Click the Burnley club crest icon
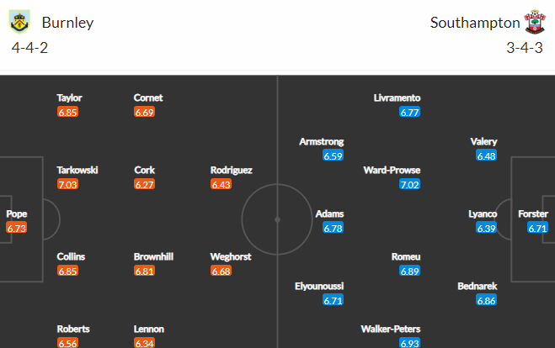Viewport: 555px width, 348px height. pyautogui.click(x=19, y=22)
